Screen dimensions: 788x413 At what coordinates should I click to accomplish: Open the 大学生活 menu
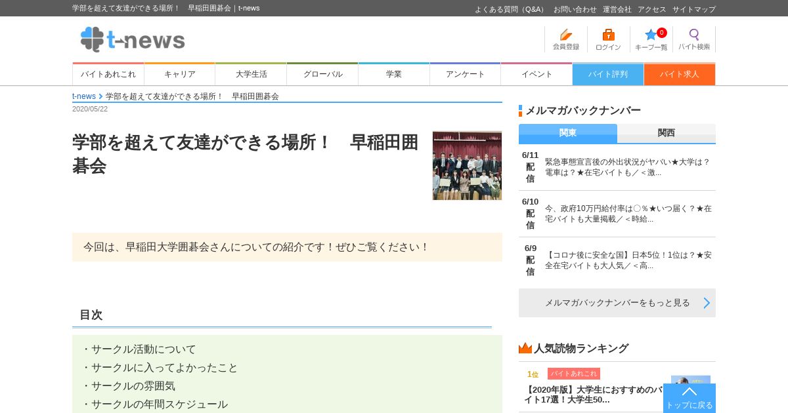pyautogui.click(x=251, y=74)
